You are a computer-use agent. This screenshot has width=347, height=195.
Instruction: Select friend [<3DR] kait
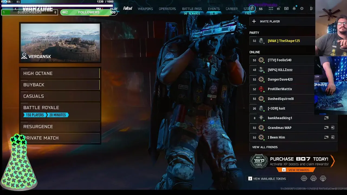point(282,108)
